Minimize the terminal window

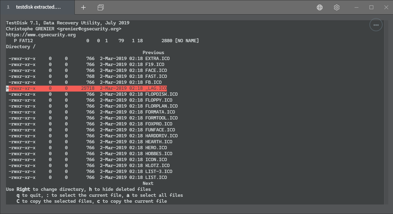(x=357, y=7)
